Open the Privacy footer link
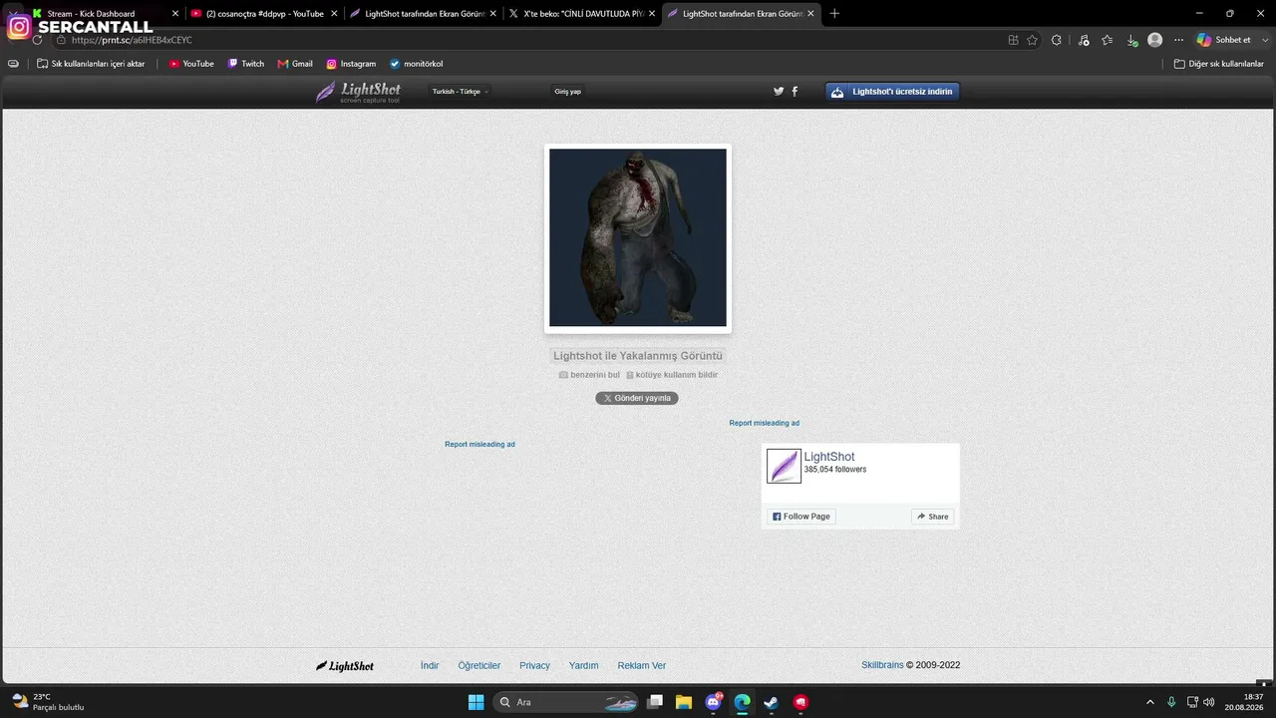The height and width of the screenshot is (718, 1276). pos(534,665)
